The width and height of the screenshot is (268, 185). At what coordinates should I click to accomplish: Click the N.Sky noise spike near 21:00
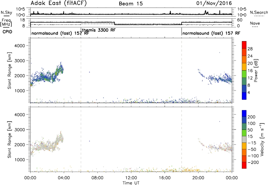click(x=205, y=12)
